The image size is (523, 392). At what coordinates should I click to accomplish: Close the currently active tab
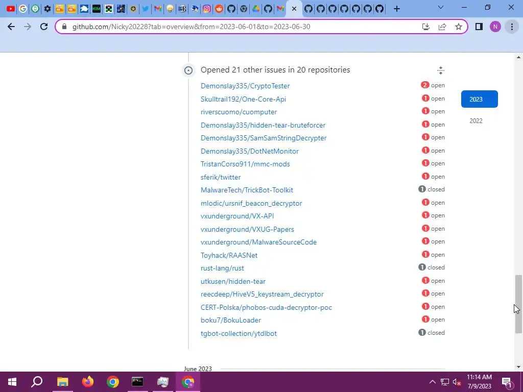(294, 9)
